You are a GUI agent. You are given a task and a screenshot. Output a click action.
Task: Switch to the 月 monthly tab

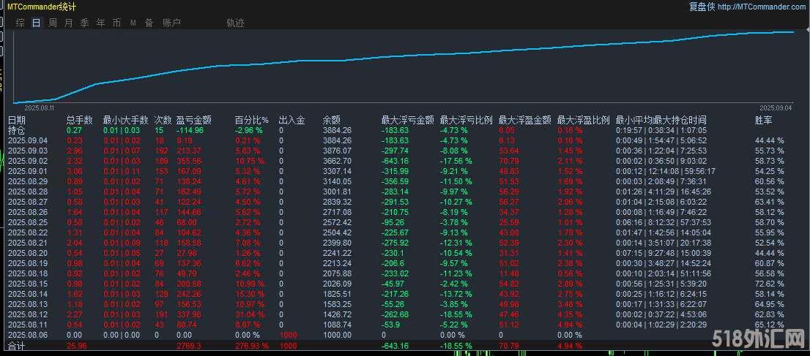pos(69,23)
